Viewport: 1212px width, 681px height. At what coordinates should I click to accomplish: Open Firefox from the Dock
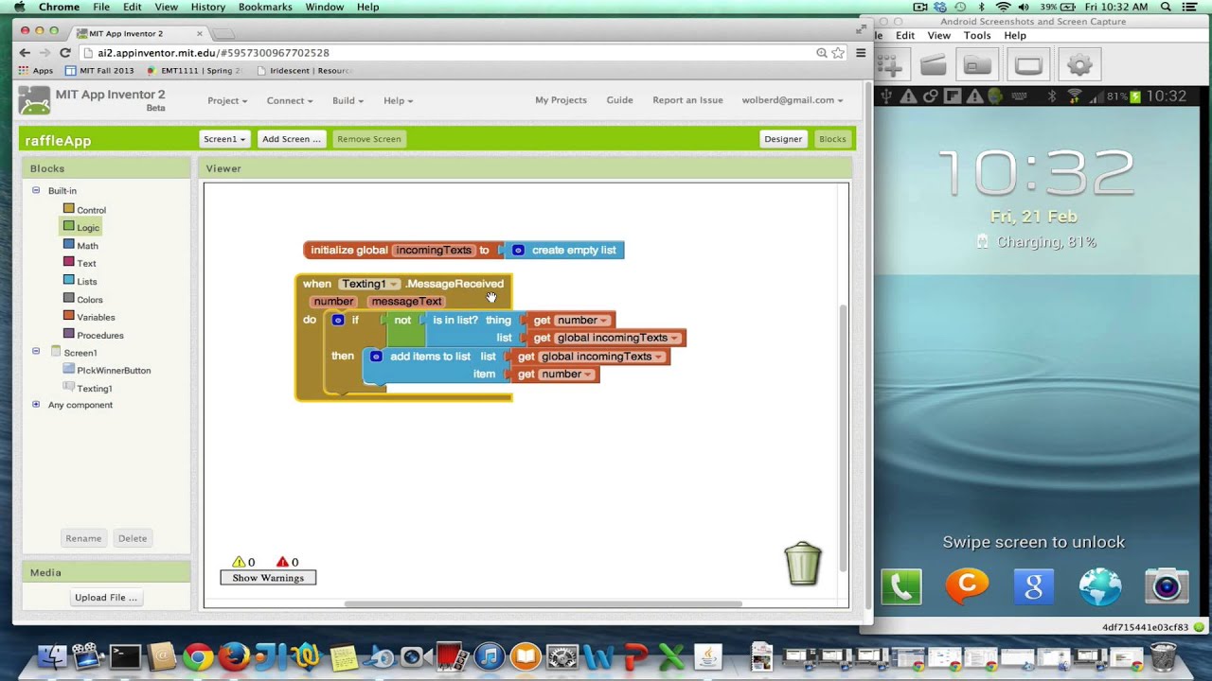(x=234, y=655)
